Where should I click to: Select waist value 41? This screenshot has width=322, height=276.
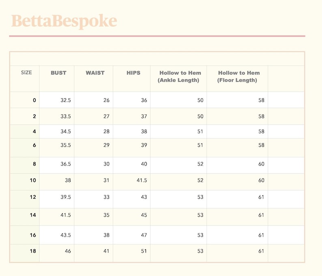(x=106, y=251)
